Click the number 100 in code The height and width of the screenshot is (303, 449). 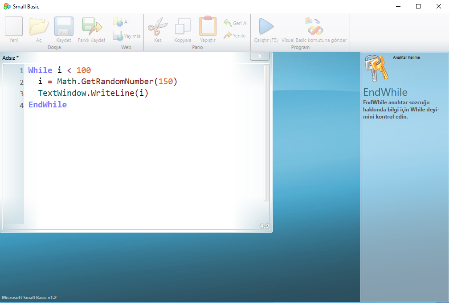pos(84,70)
